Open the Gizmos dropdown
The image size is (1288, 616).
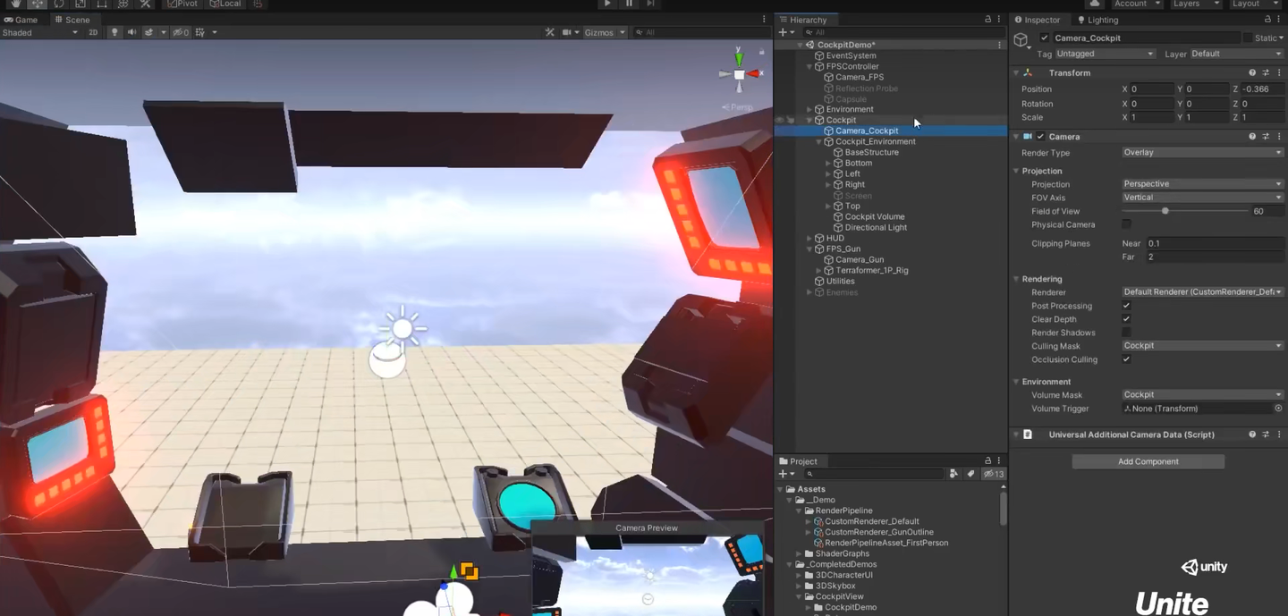pyautogui.click(x=604, y=32)
